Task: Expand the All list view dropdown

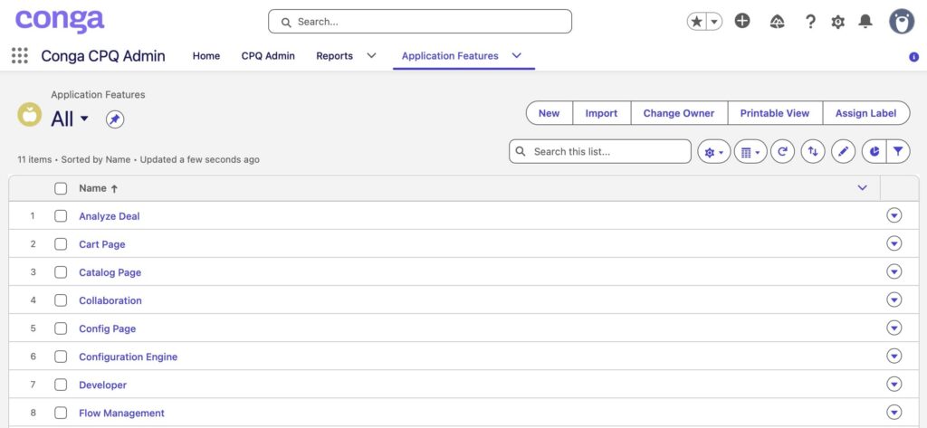Action: point(84,119)
